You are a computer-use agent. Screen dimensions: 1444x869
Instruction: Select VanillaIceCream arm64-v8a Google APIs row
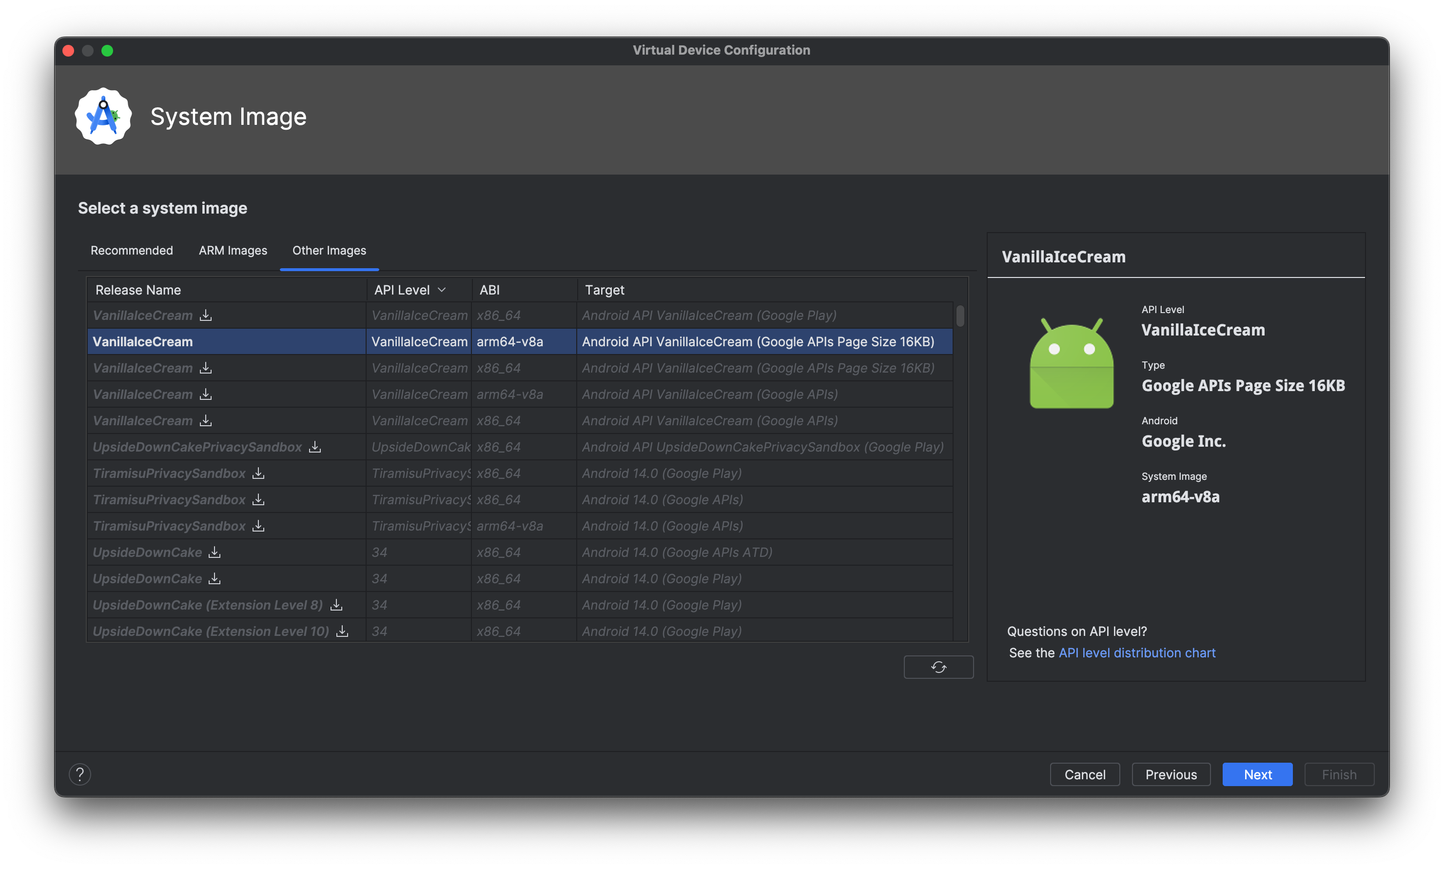[516, 394]
